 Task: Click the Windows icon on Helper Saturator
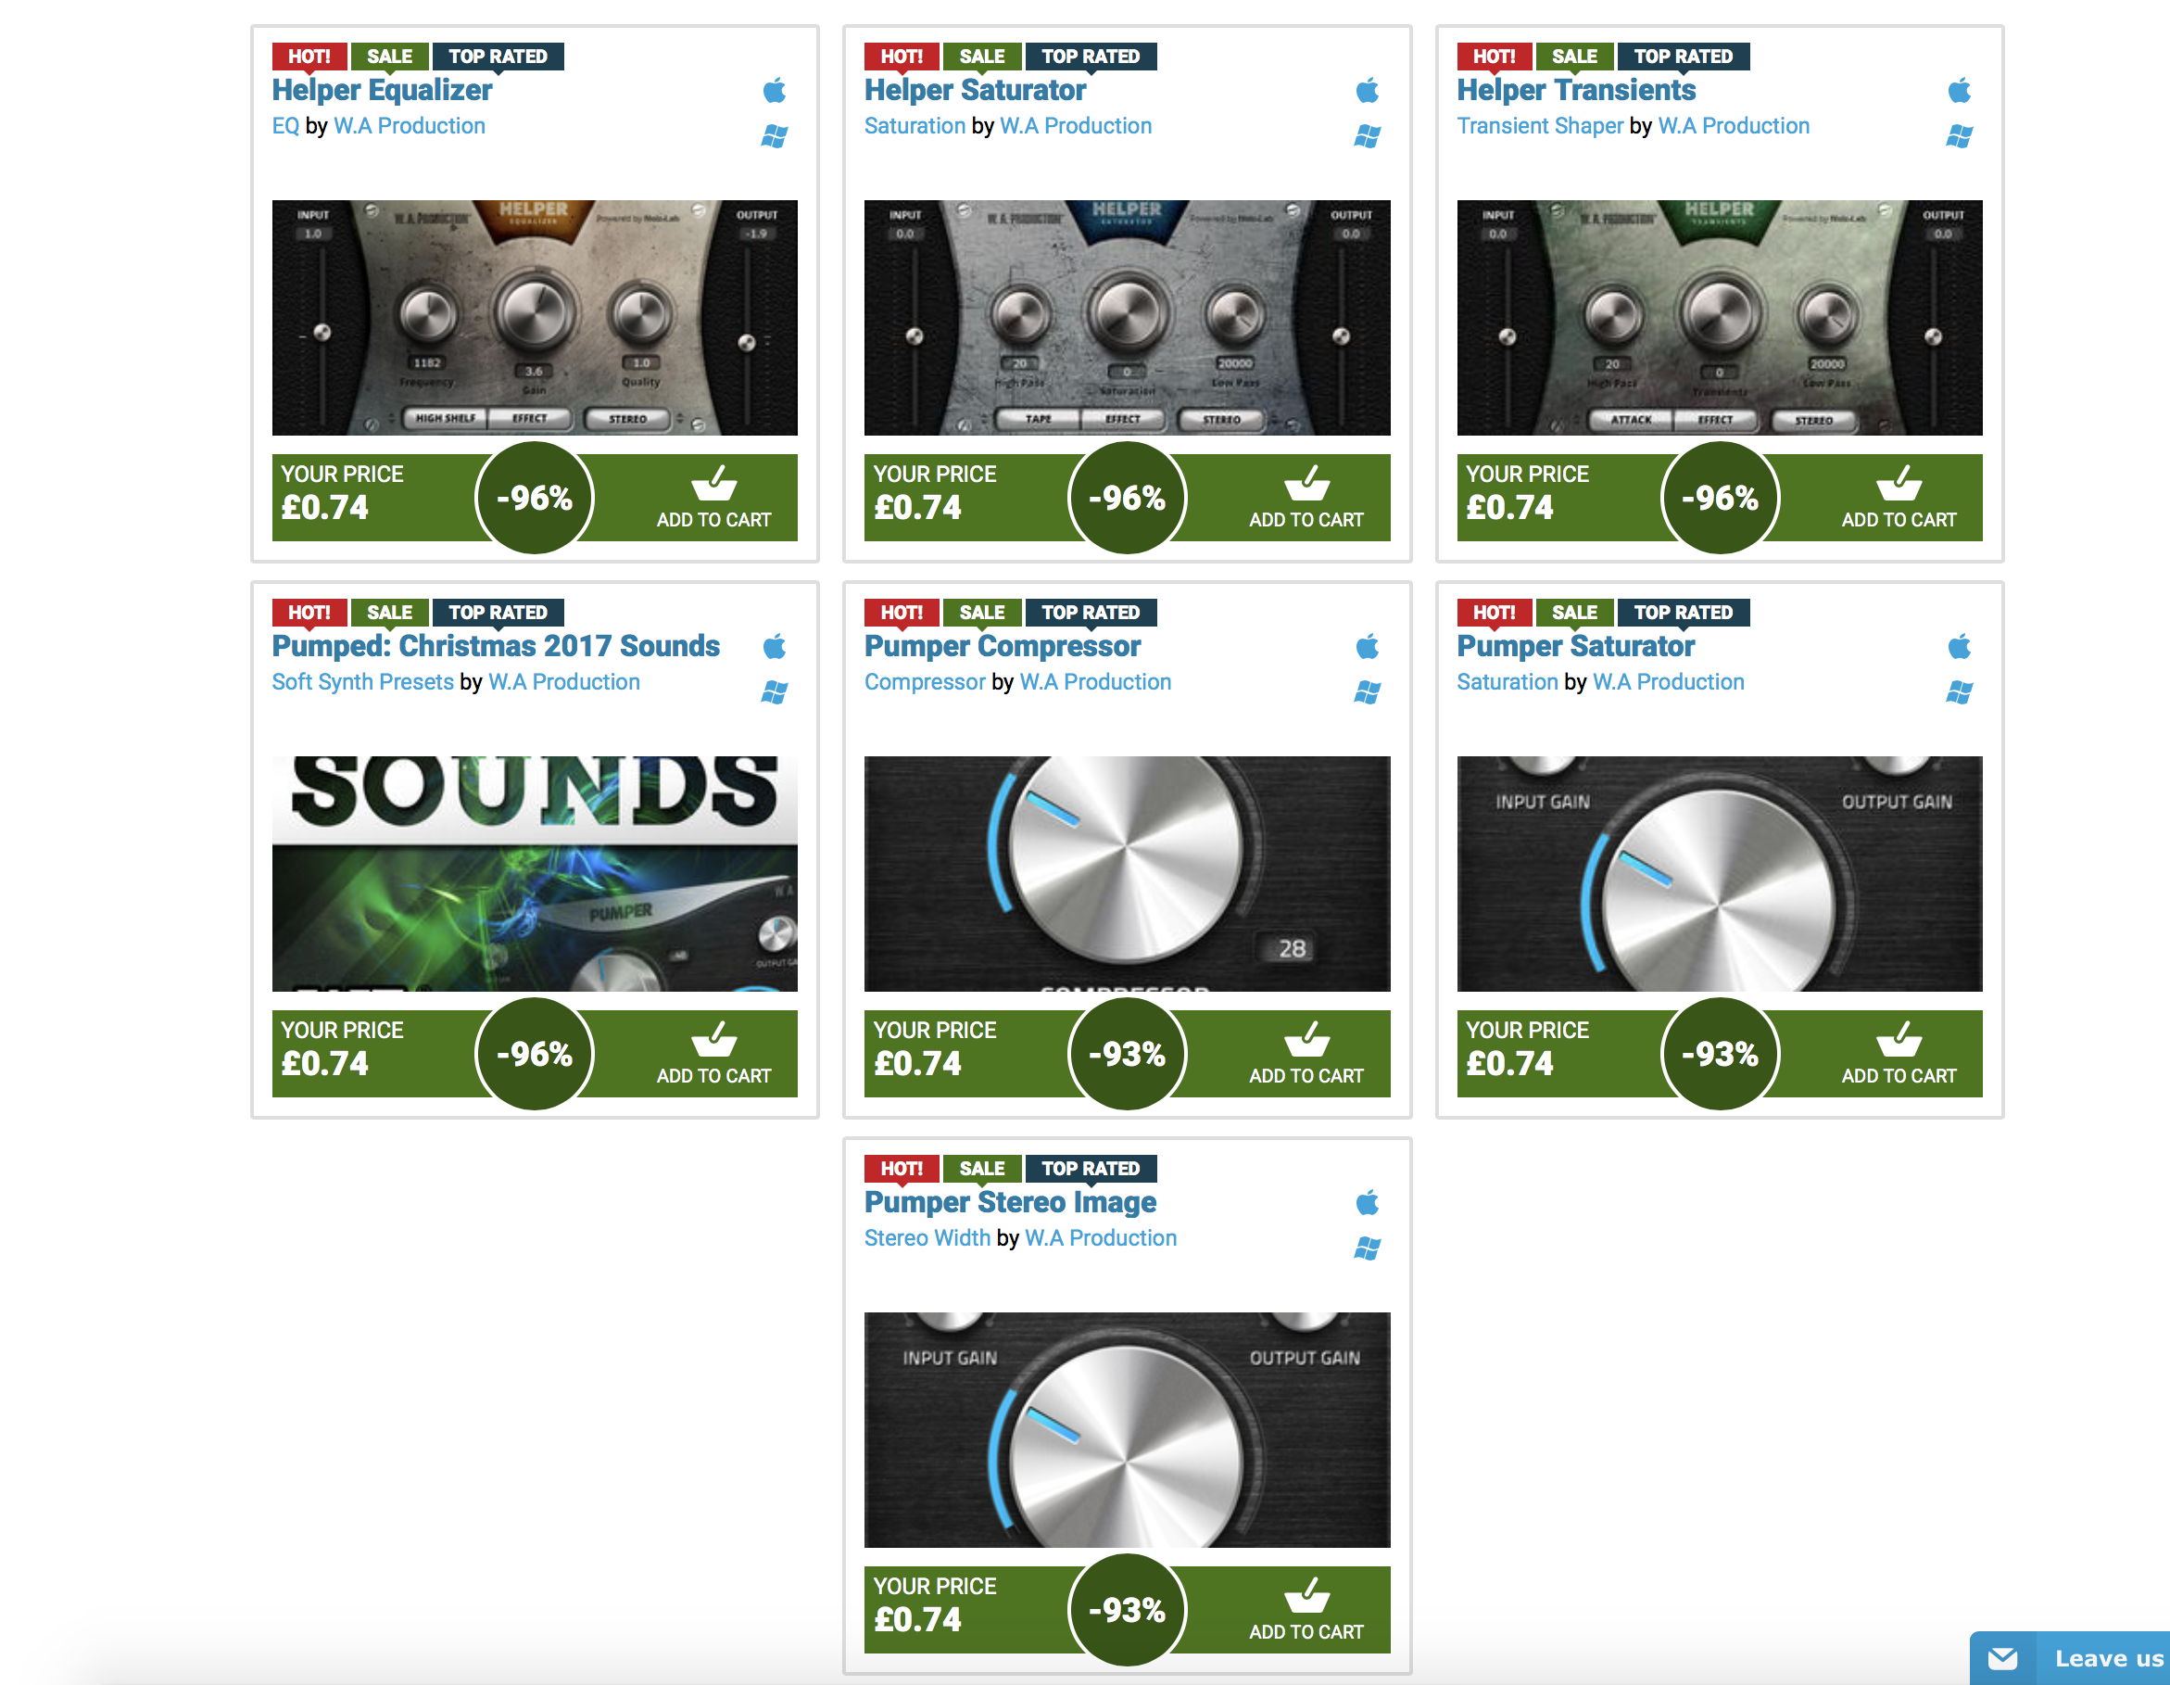click(x=1368, y=136)
